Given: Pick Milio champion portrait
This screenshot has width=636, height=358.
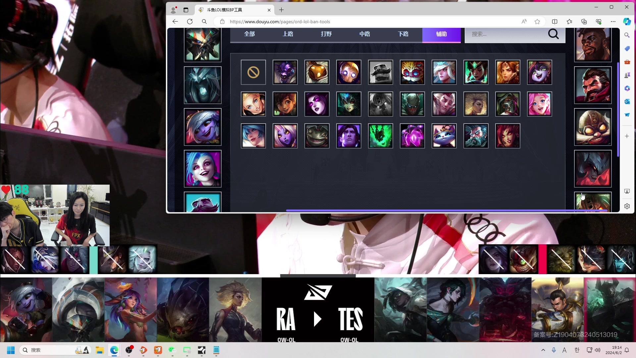Looking at the screenshot, I should [x=285, y=104].
